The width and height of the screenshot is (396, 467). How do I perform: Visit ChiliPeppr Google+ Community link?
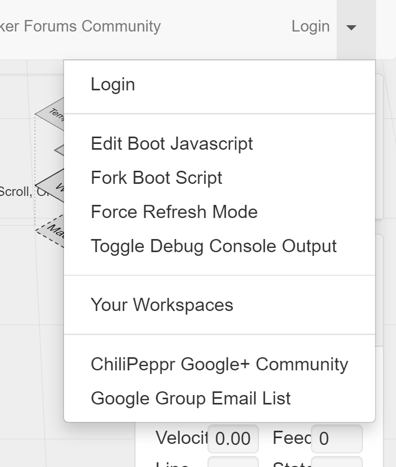click(x=220, y=364)
